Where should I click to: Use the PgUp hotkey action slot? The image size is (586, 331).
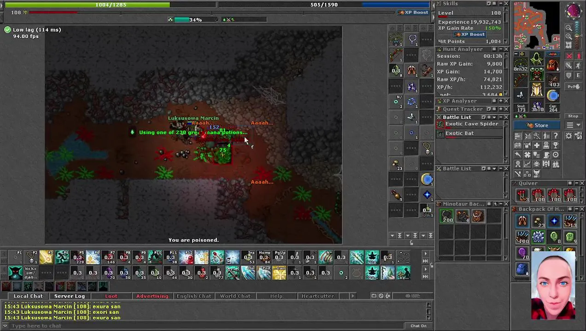[279, 257]
